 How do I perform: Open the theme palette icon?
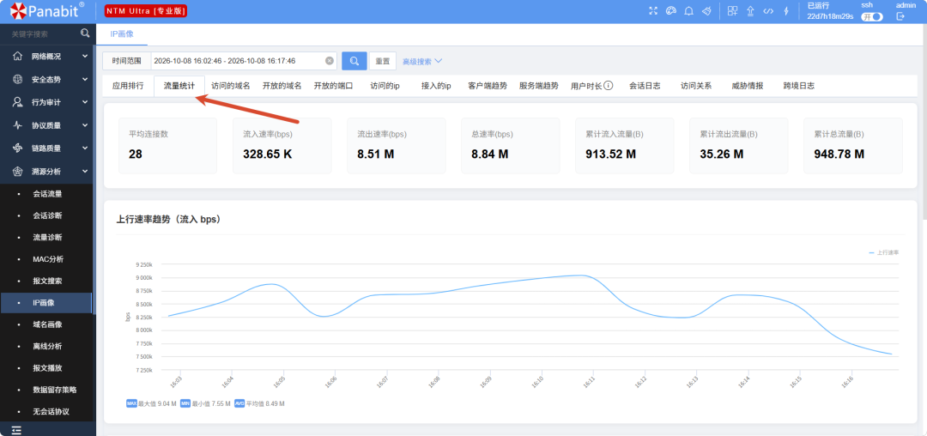click(671, 10)
